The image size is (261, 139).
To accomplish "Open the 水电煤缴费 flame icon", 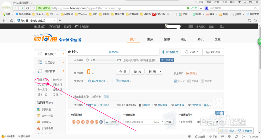I will 39,128.
